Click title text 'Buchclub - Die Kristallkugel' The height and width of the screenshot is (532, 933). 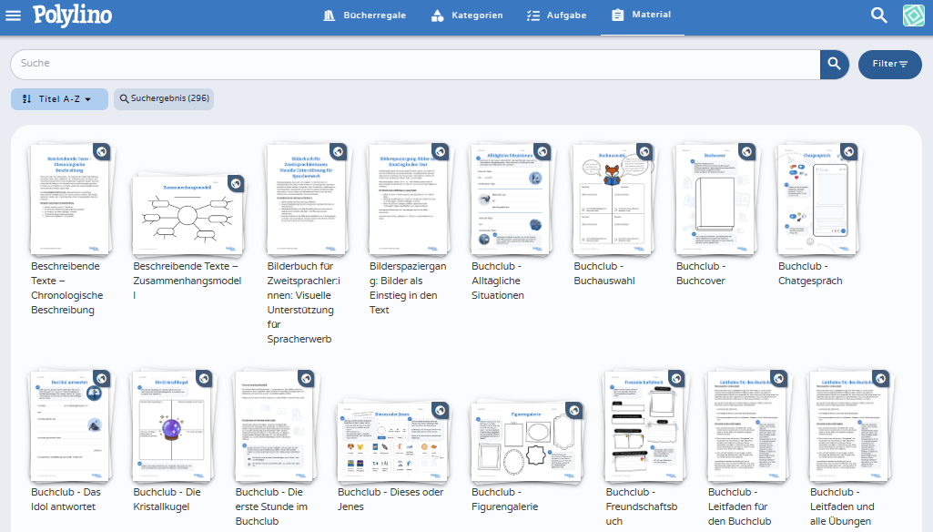(167, 499)
